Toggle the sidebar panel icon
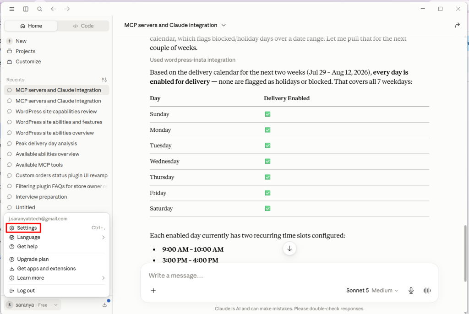The width and height of the screenshot is (469, 314). pos(26,9)
